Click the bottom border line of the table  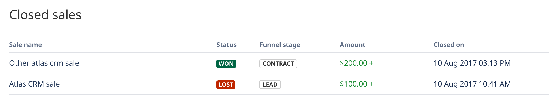(279, 95)
